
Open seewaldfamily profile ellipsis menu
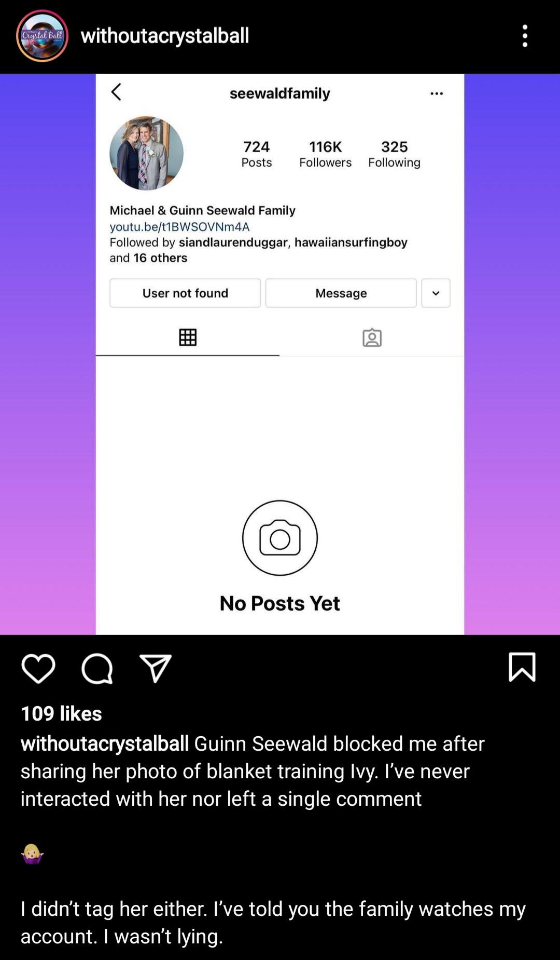pos(437,93)
